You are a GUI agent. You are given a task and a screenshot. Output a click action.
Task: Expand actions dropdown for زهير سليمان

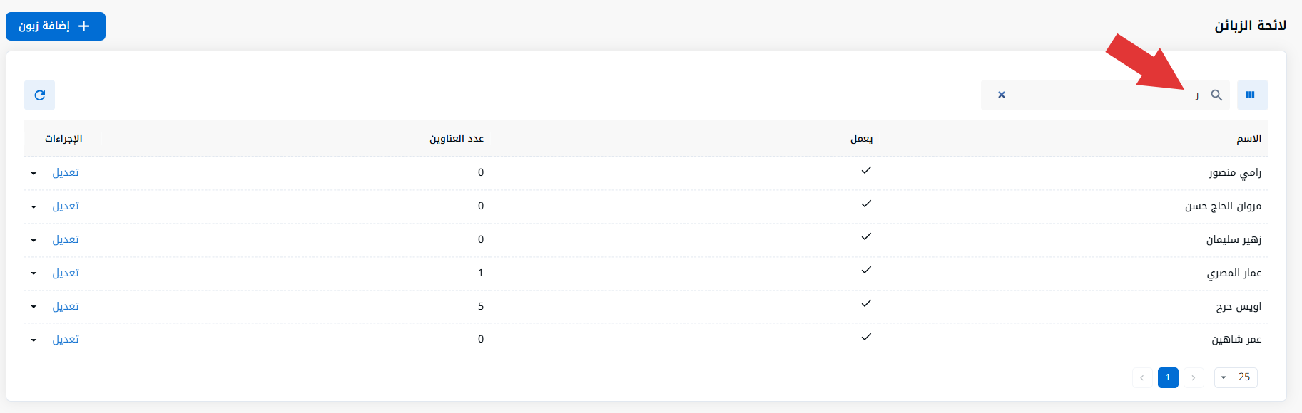point(34,241)
